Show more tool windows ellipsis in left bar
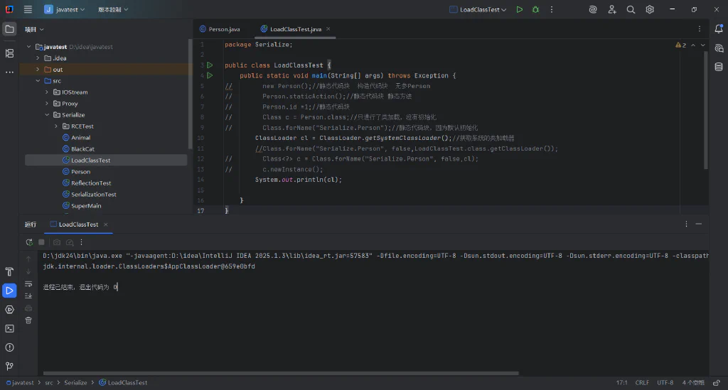The height and width of the screenshot is (390, 728). [9, 72]
